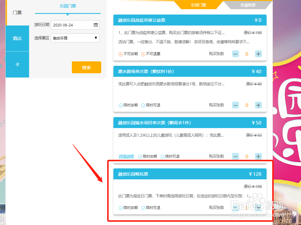Select the 门票 sidebar tab

coord(18,13)
